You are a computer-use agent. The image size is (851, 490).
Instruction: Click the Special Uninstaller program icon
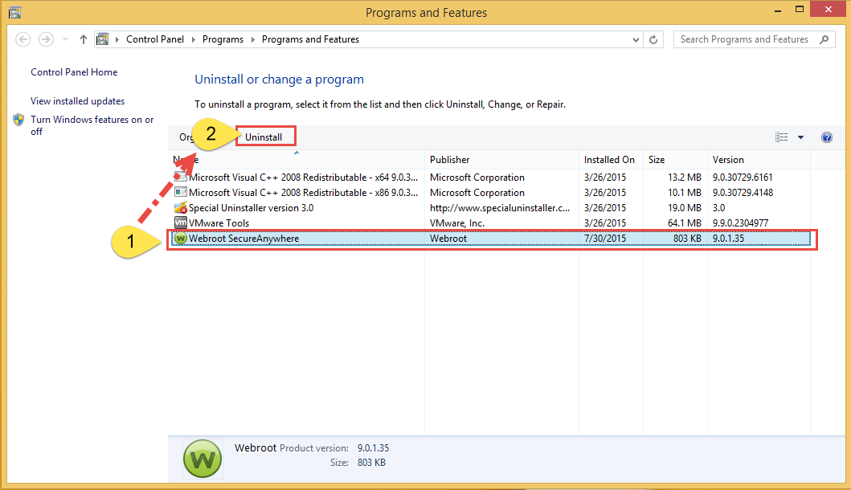(x=181, y=208)
